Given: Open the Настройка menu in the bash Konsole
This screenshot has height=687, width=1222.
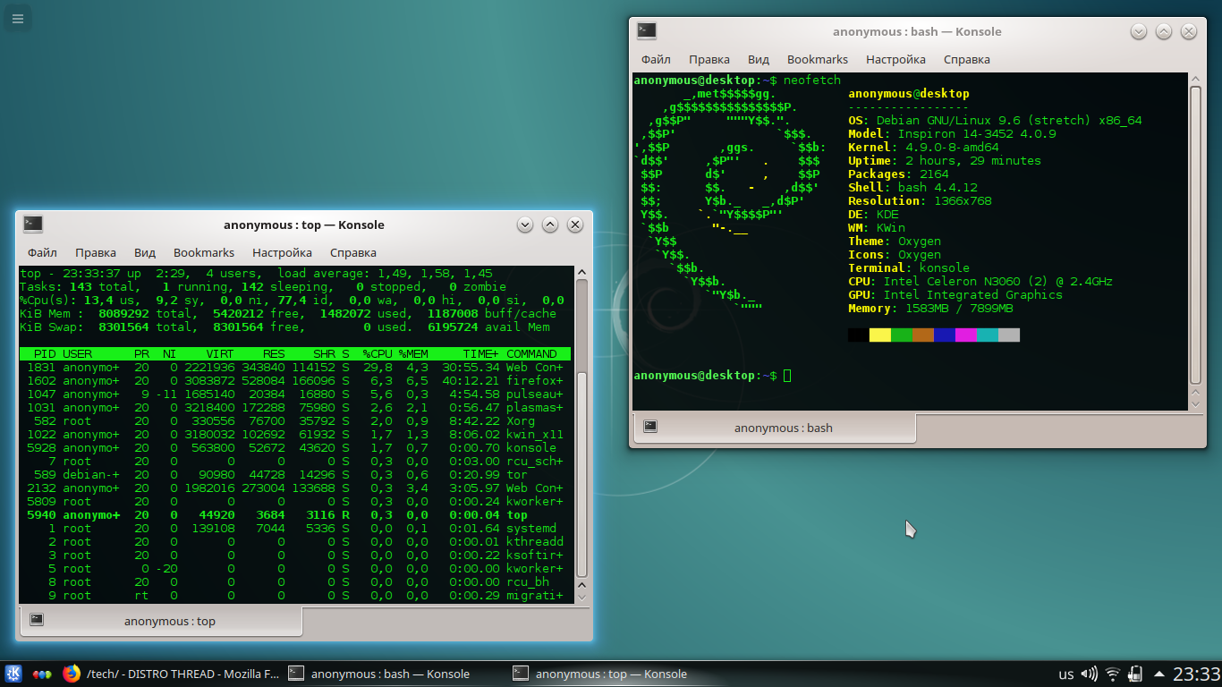Looking at the screenshot, I should point(895,59).
